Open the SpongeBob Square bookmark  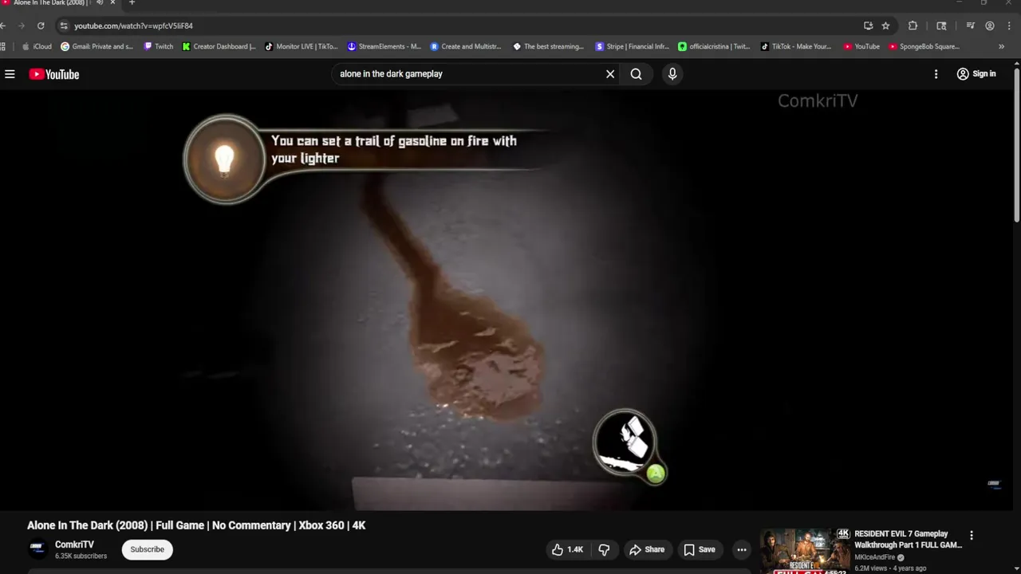click(924, 46)
